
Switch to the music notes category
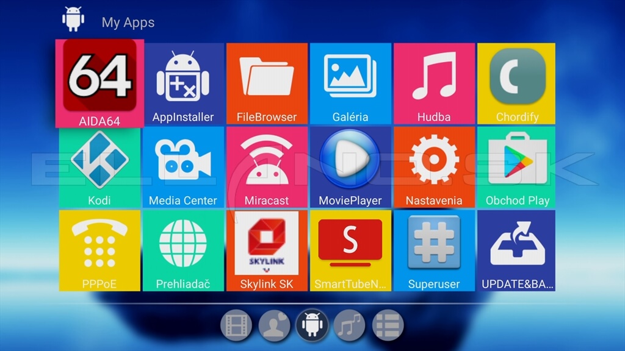350,325
